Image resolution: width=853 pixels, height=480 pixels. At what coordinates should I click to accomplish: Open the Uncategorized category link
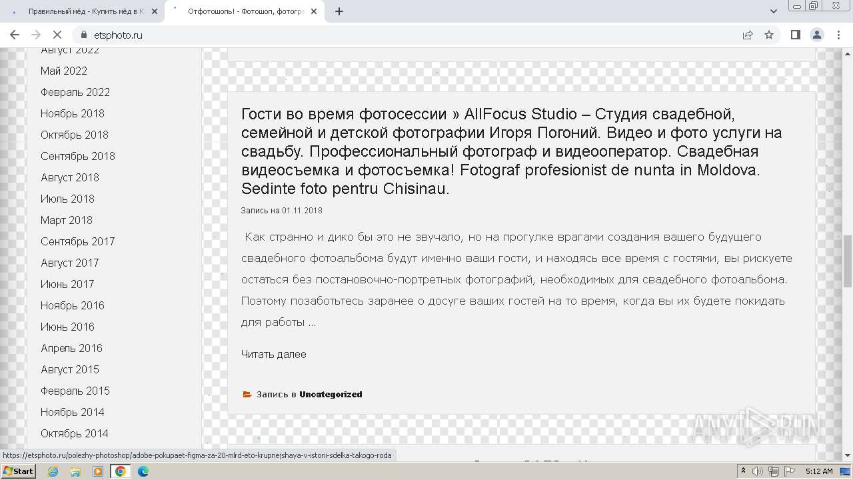coord(331,394)
